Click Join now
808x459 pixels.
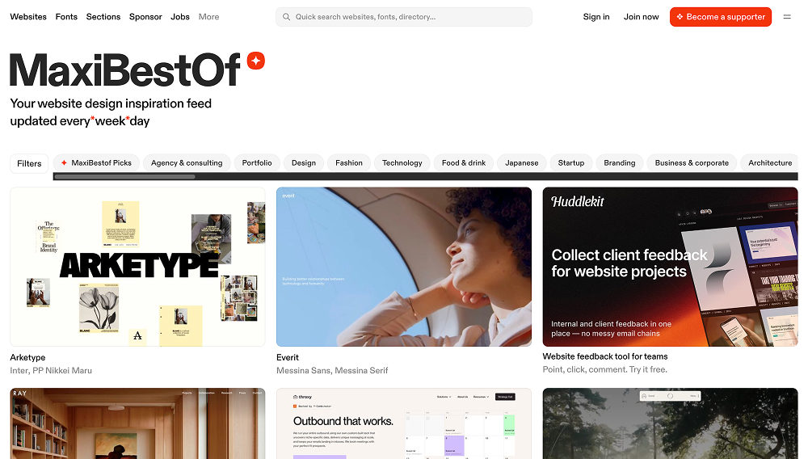click(x=641, y=16)
